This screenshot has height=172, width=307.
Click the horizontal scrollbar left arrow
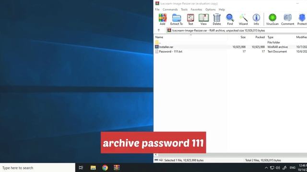click(x=156, y=154)
